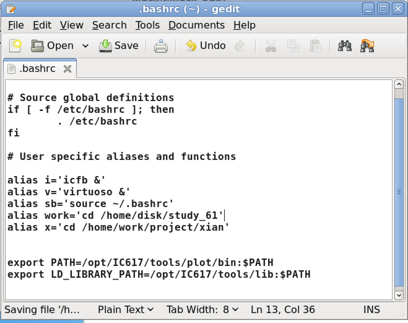The height and width of the screenshot is (323, 408).
Task: Click the alias work line
Action: (115, 215)
